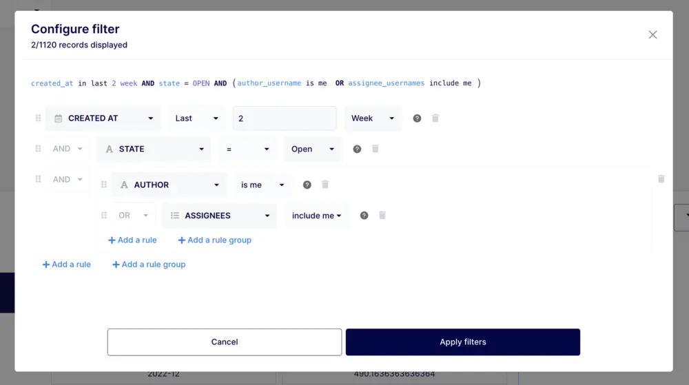Image resolution: width=689 pixels, height=385 pixels.
Task: Click help icon for Created At rule
Action: click(417, 118)
